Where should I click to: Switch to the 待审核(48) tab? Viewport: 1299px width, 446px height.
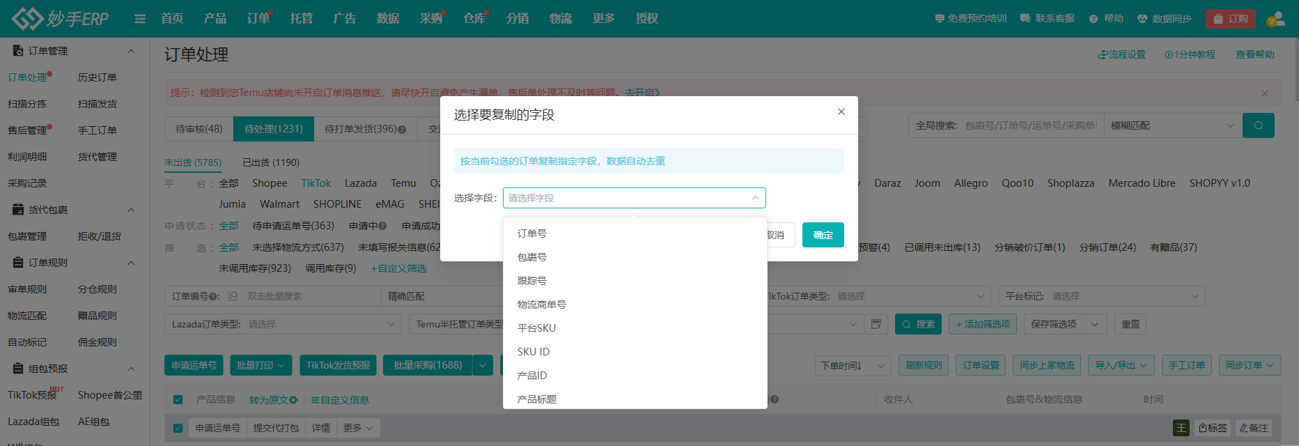[199, 129]
